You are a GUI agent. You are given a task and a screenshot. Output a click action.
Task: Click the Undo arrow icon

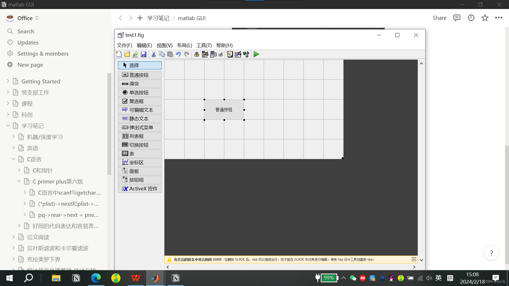178,54
